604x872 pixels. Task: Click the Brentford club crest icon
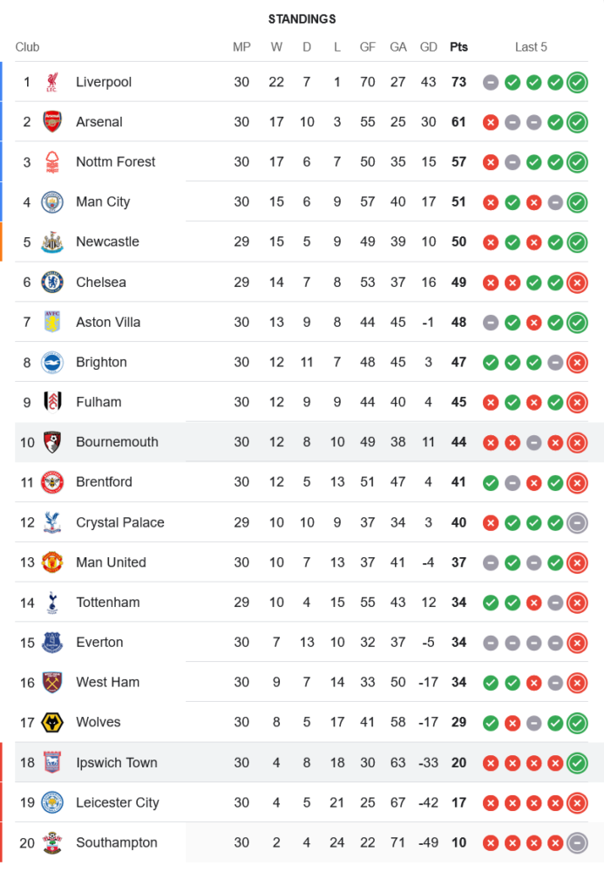52,482
